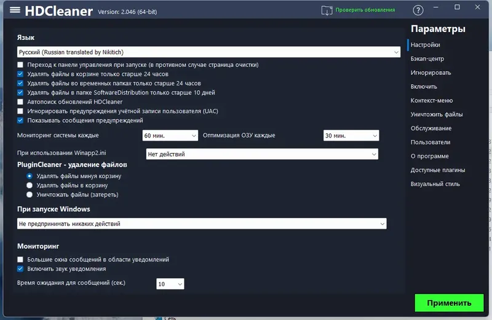Click the HDCleaner title

[x=58, y=11]
